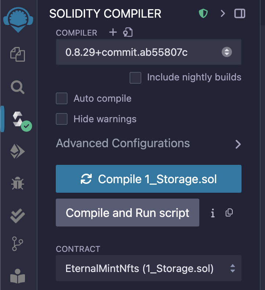The image size is (265, 290).
Task: Open the LearnEth book icon
Action: 18,276
